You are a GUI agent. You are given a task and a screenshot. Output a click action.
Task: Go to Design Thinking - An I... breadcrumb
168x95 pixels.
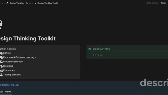click(19, 3)
